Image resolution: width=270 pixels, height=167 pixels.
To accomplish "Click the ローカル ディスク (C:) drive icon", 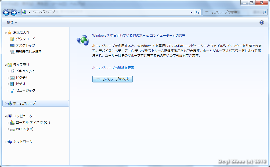I will click(x=12, y=123).
